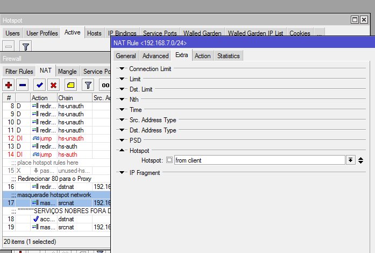Click the passthrough arrow icon in row 15
Viewport: 375px width, 253px height.
pos(36,171)
